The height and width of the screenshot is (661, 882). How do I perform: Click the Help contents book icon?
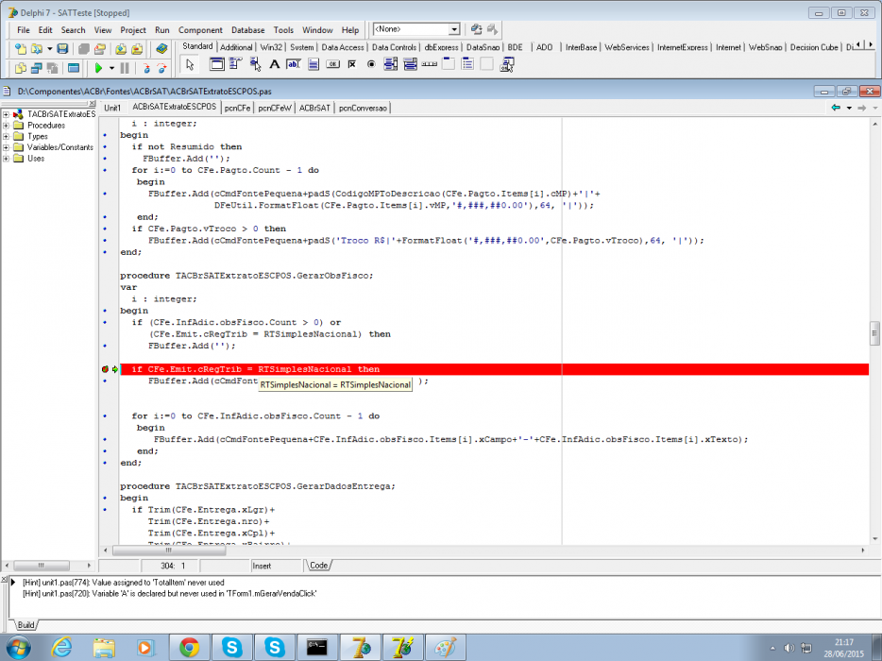pos(161,49)
